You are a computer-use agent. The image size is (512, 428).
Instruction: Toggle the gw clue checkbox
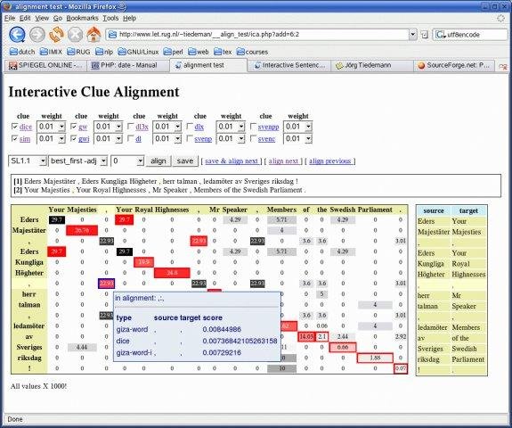(74, 127)
